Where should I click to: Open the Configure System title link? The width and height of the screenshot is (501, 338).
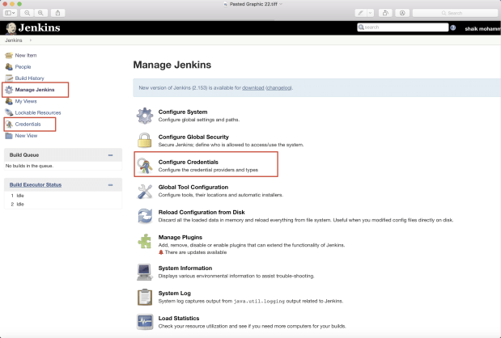(x=183, y=112)
